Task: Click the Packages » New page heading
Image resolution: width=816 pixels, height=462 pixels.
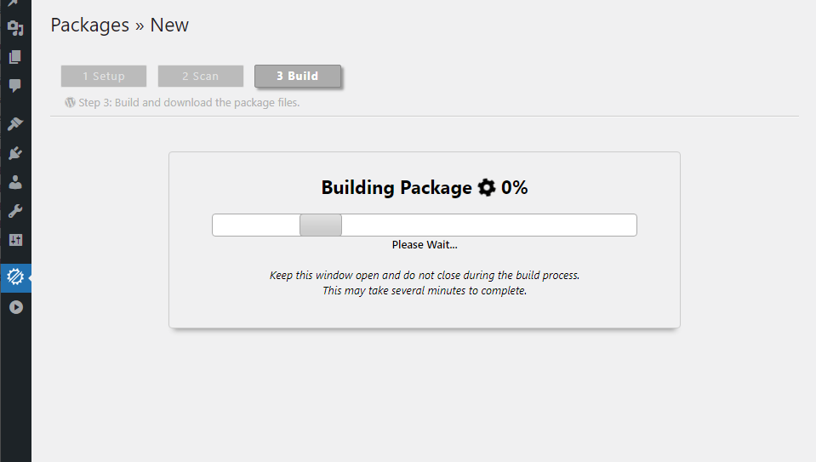Action: [120, 26]
